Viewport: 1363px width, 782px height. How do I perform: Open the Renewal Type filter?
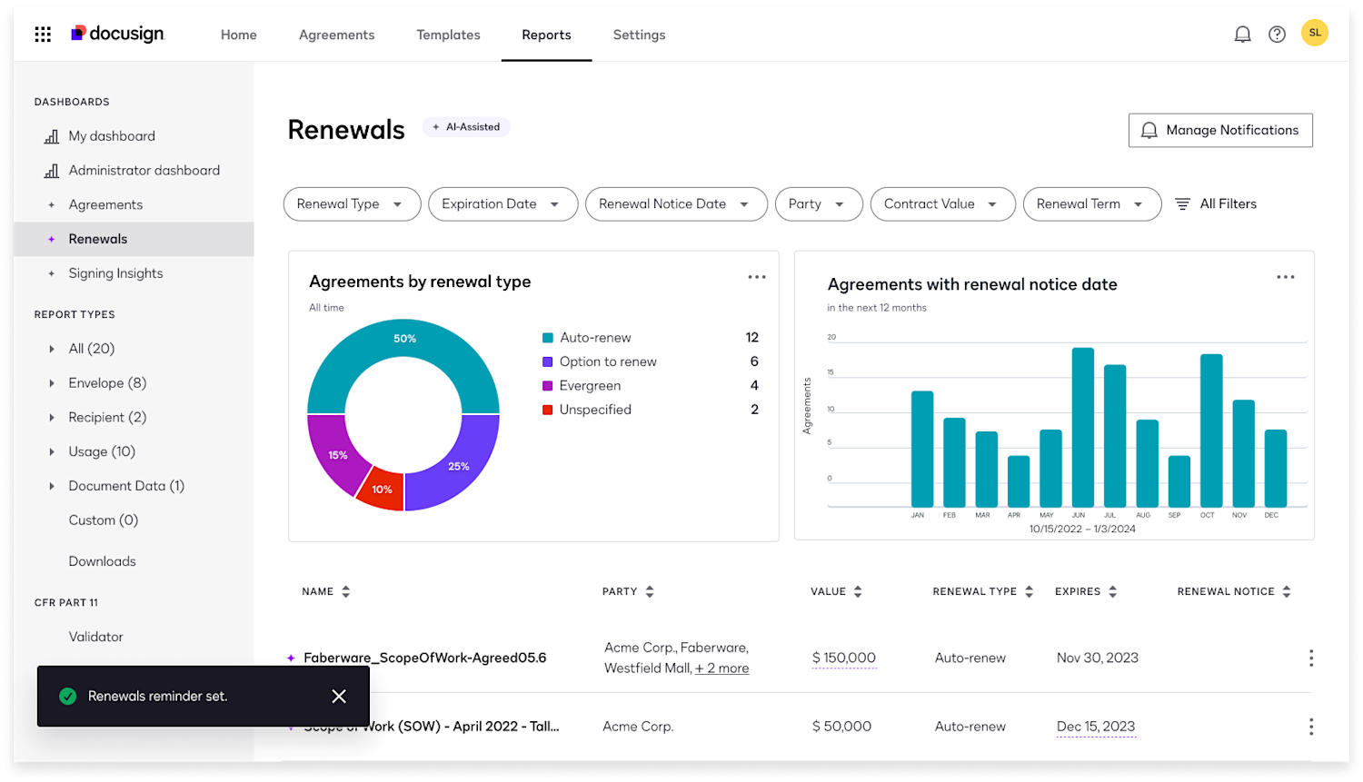click(x=352, y=203)
